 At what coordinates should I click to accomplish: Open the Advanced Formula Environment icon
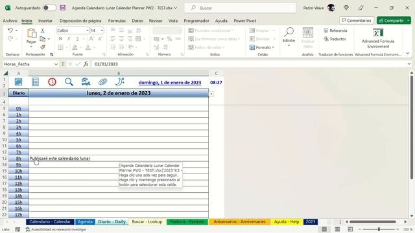[x=378, y=33]
